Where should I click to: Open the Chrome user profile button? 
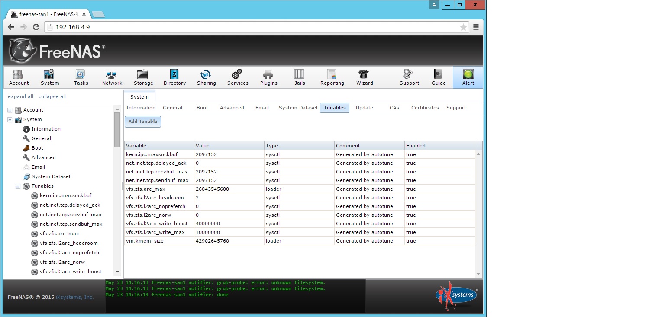pyautogui.click(x=434, y=5)
